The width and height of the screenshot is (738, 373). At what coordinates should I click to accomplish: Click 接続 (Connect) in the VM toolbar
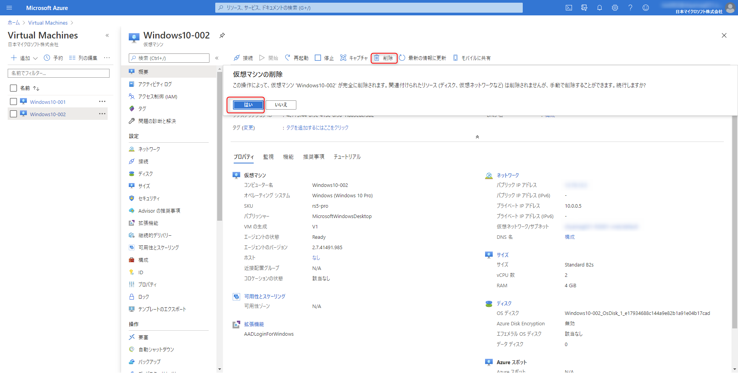243,58
